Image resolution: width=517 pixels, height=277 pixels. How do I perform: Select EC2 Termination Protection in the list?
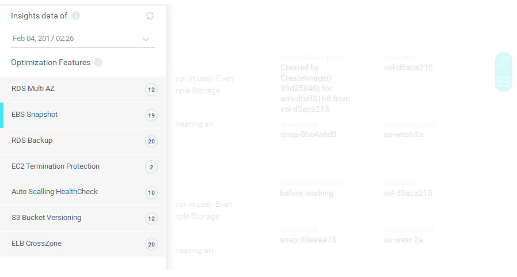click(55, 166)
